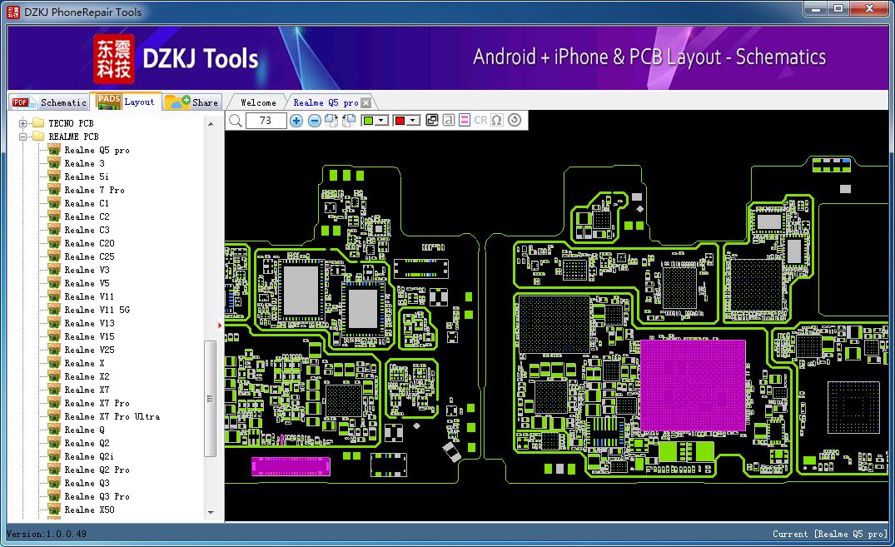895x547 pixels.
Task: Open Realme C1 layout
Action: (87, 203)
